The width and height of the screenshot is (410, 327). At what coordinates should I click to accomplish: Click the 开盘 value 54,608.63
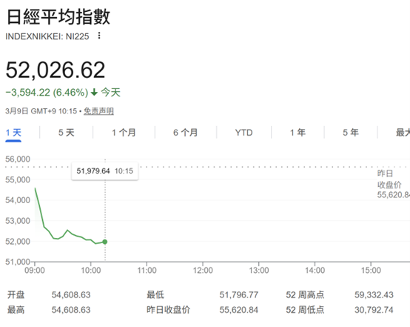(71, 295)
